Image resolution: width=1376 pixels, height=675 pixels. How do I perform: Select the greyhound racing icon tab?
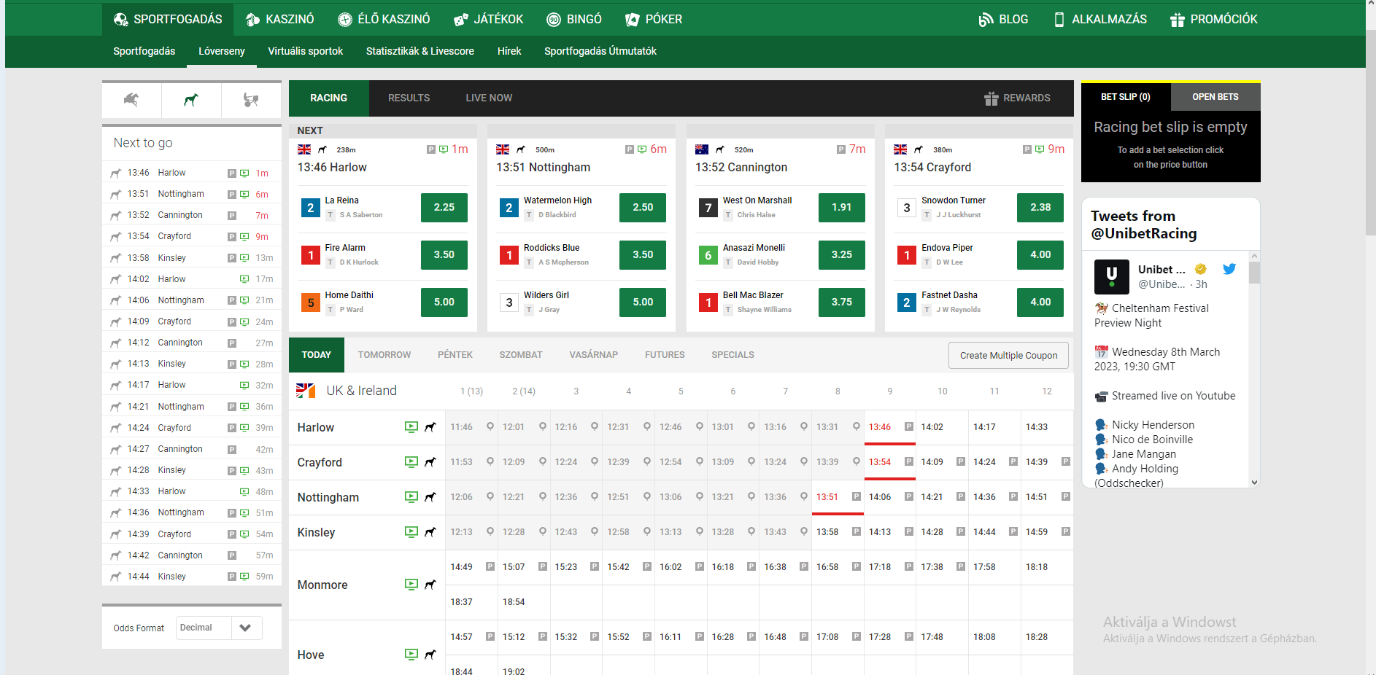click(x=191, y=100)
